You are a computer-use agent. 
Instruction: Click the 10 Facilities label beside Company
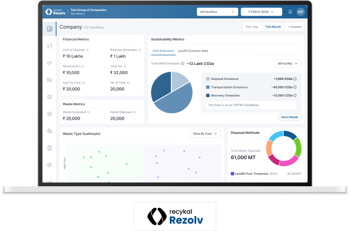[x=94, y=28]
